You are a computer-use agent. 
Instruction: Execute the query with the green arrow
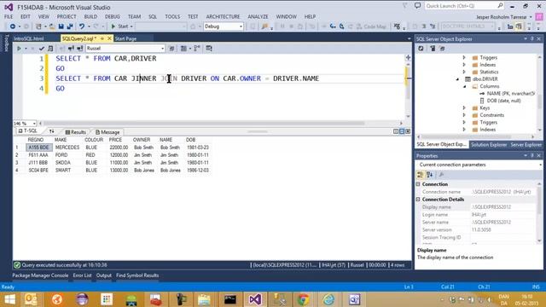pyautogui.click(x=19, y=49)
